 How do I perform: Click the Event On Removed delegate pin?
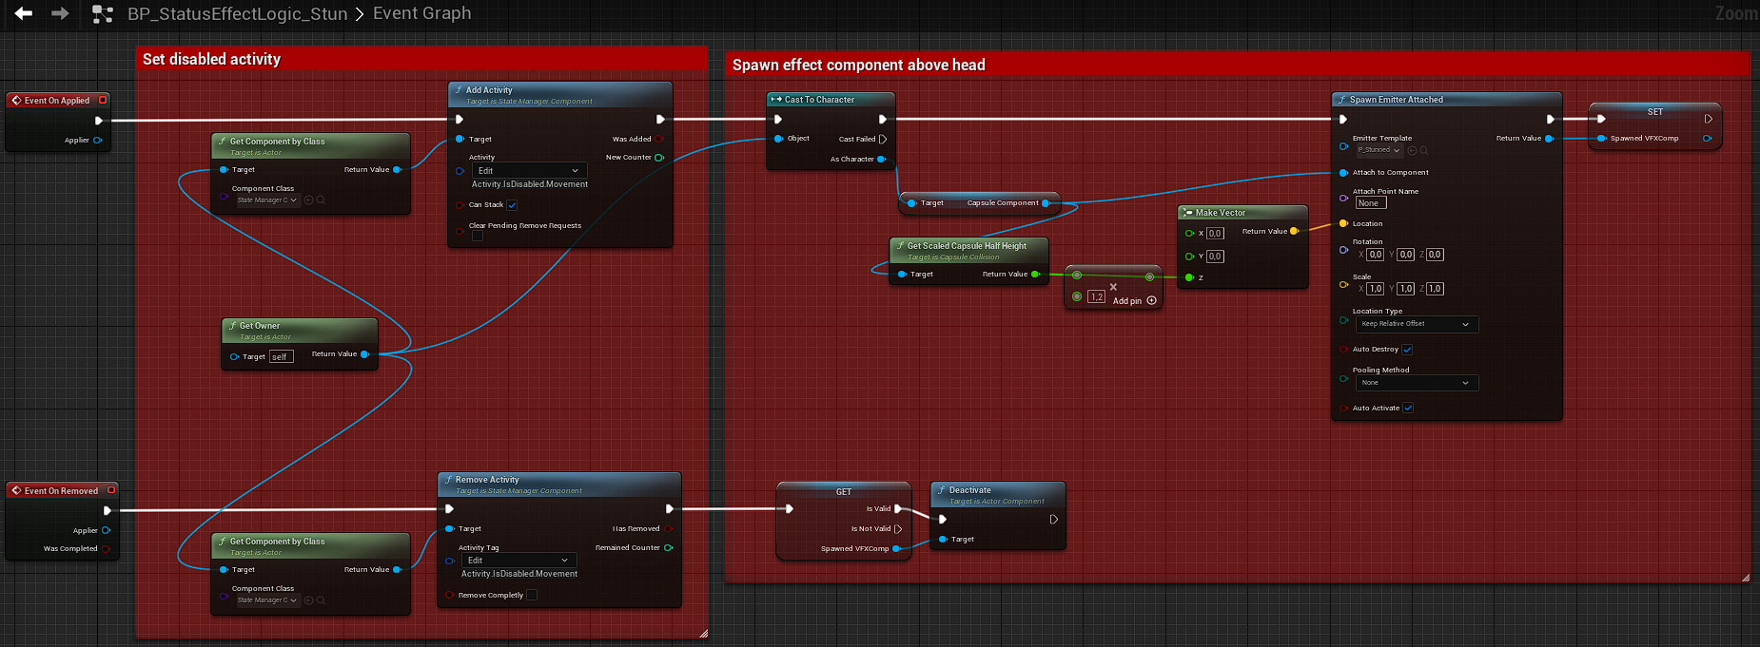coord(111,490)
